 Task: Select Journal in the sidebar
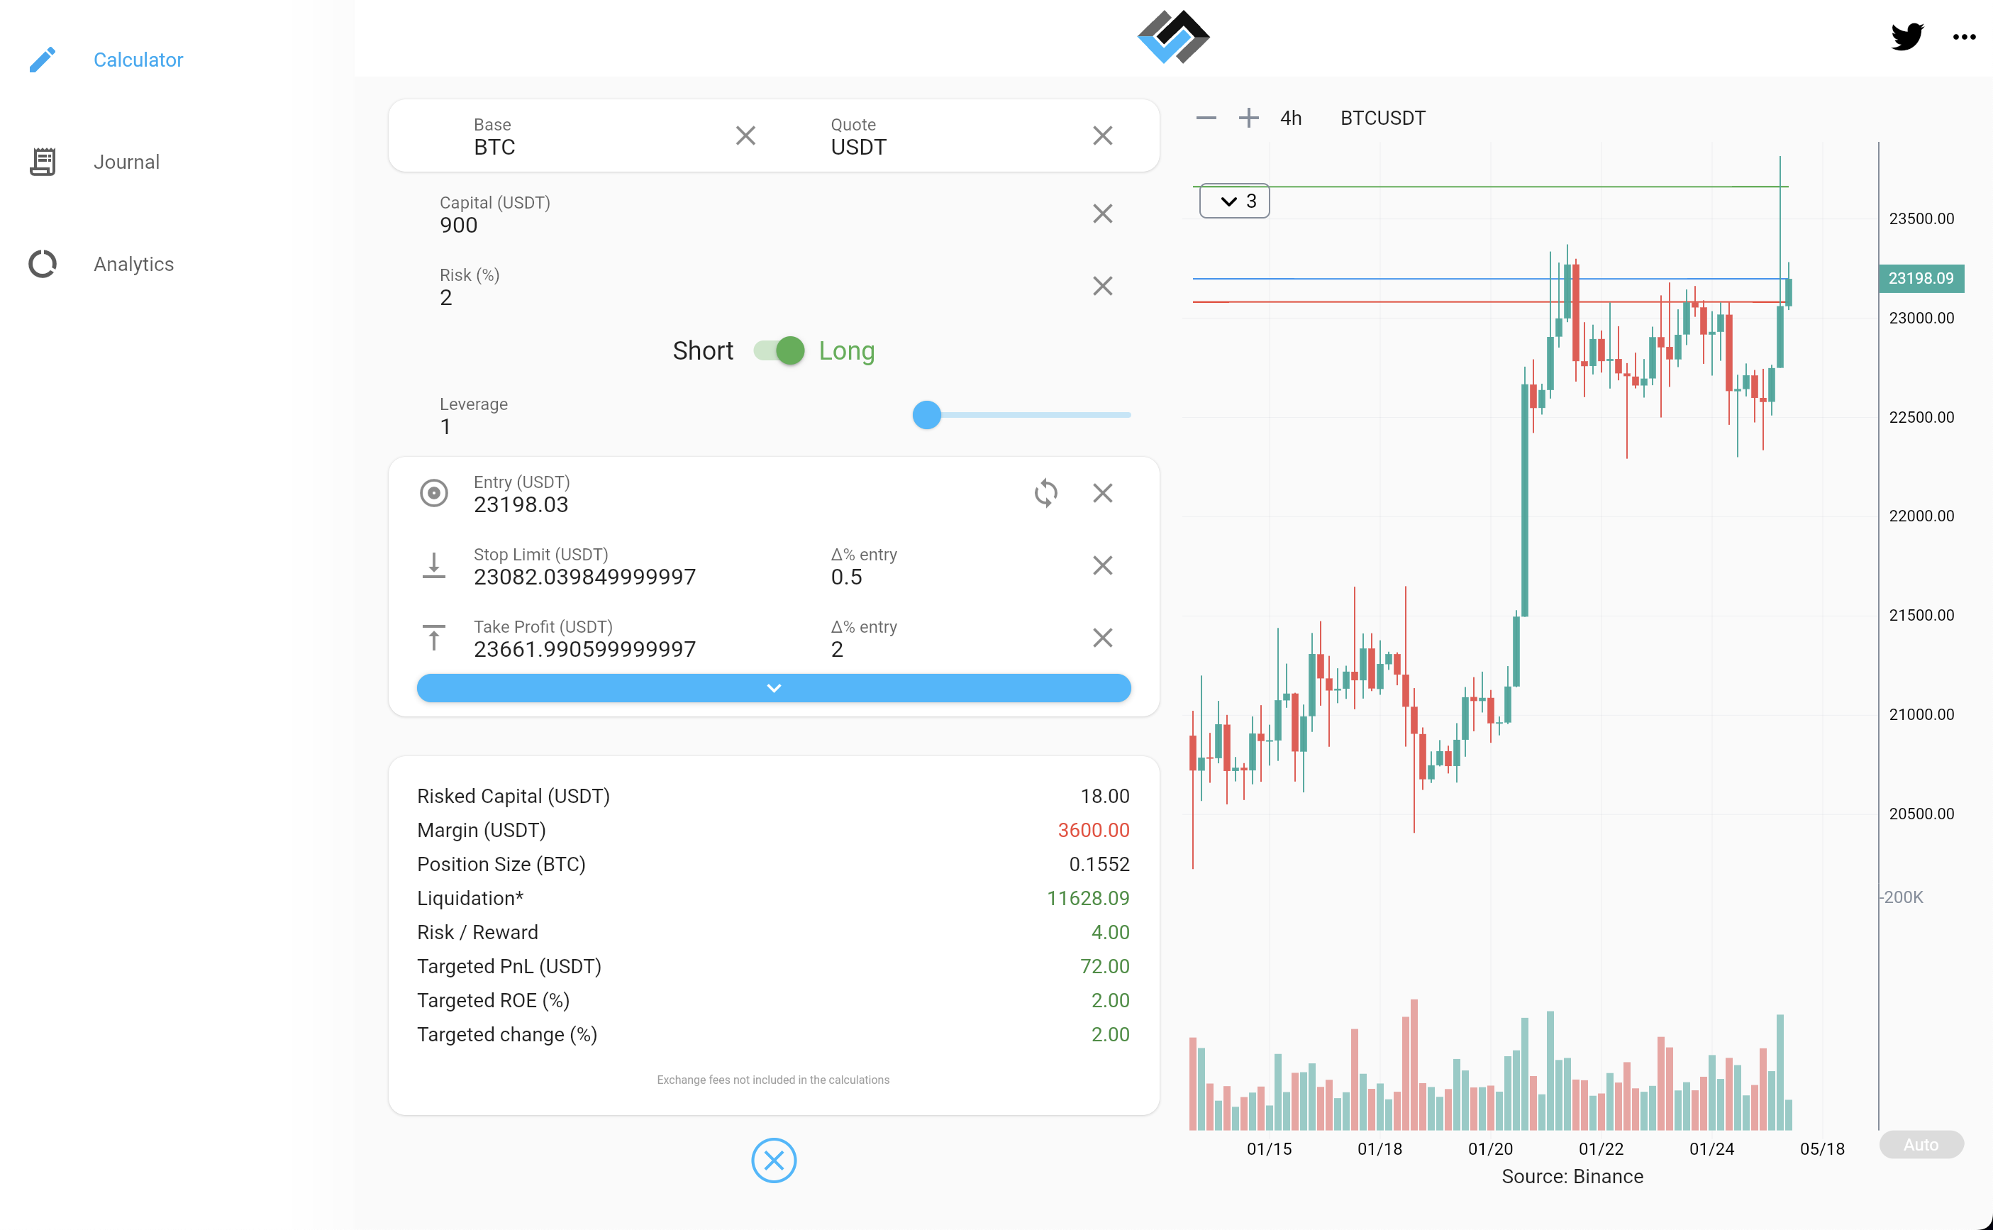click(x=126, y=162)
